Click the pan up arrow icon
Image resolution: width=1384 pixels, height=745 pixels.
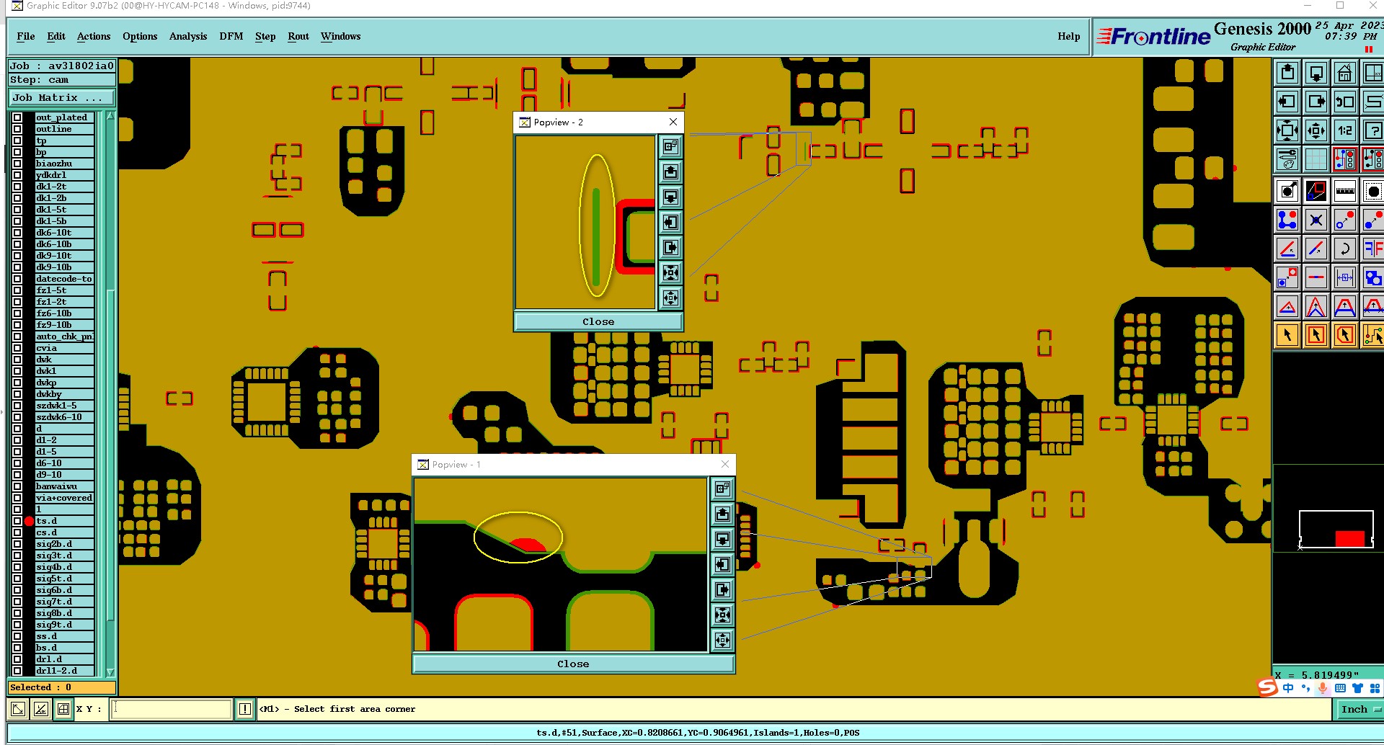pos(1287,73)
